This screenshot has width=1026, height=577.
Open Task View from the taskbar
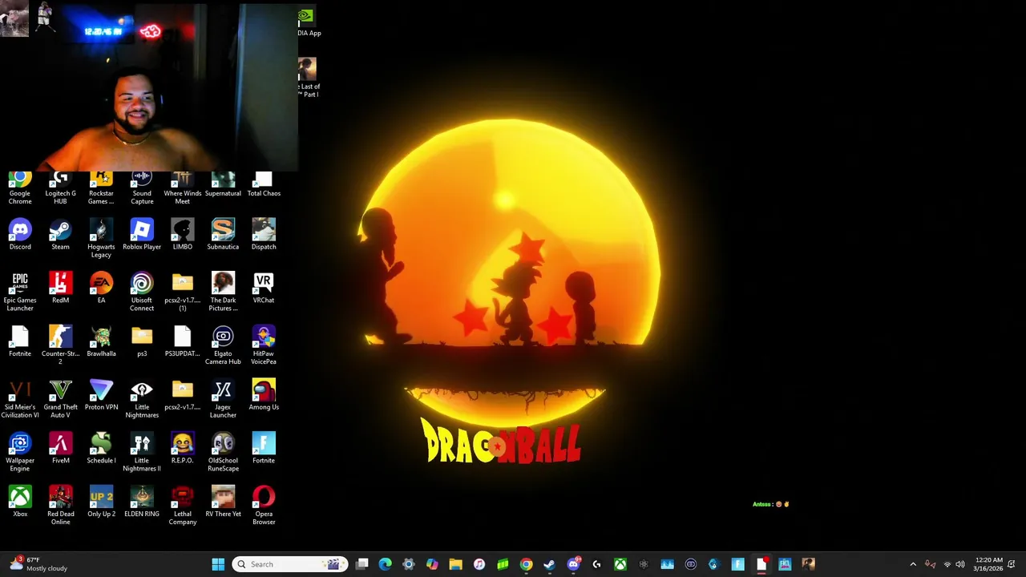pos(362,564)
